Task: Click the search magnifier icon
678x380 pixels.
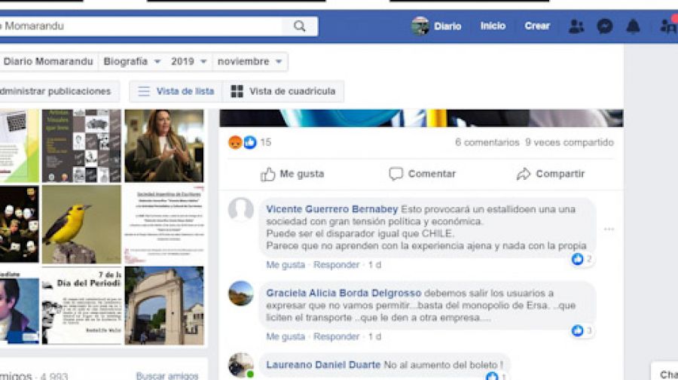Action: [x=299, y=26]
